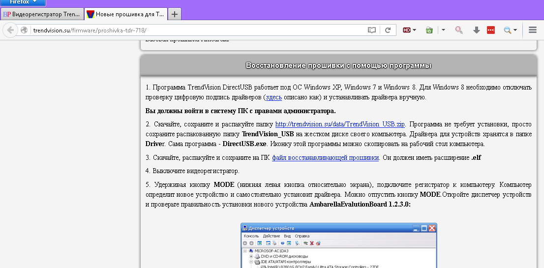
Task: Click the address bar URL field
Action: click(x=197, y=30)
